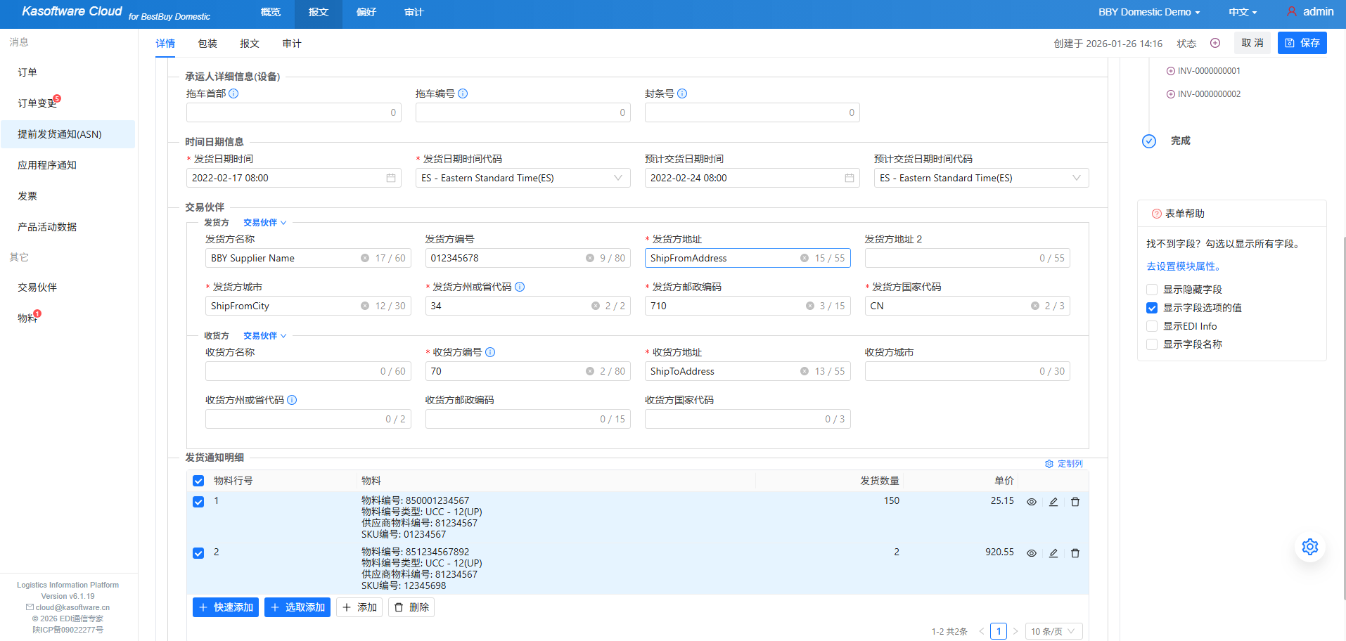Click info icon next to 拖车首部
Viewport: 1346px width, 641px height.
click(x=234, y=93)
